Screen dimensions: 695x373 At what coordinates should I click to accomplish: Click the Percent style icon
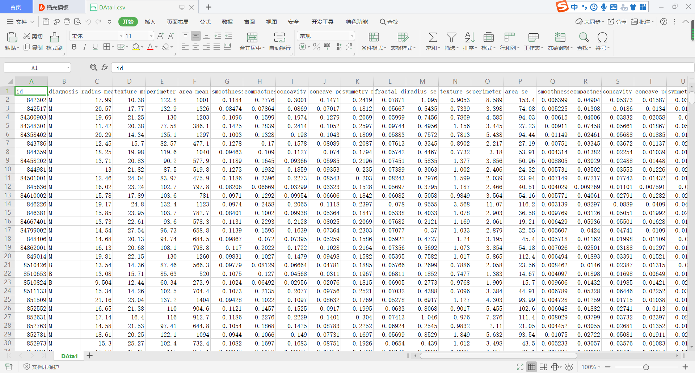click(x=317, y=47)
